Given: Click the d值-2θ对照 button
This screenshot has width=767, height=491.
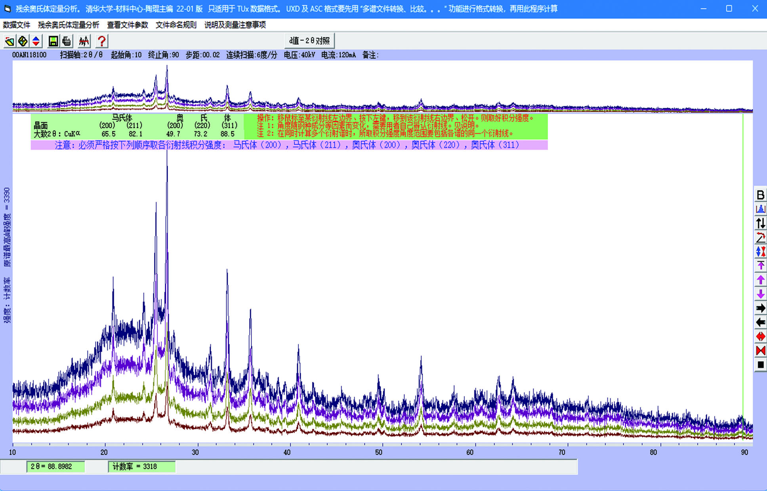Looking at the screenshot, I should 309,41.
